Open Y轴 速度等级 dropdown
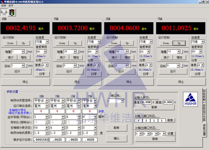The image size is (209, 150). [99, 52]
